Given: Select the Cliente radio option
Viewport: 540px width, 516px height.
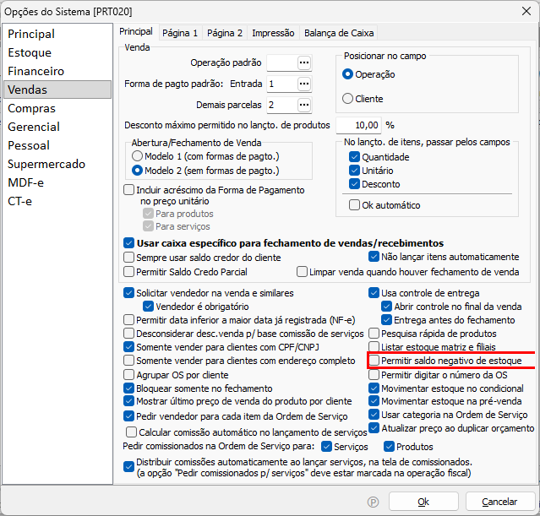Looking at the screenshot, I should (347, 99).
